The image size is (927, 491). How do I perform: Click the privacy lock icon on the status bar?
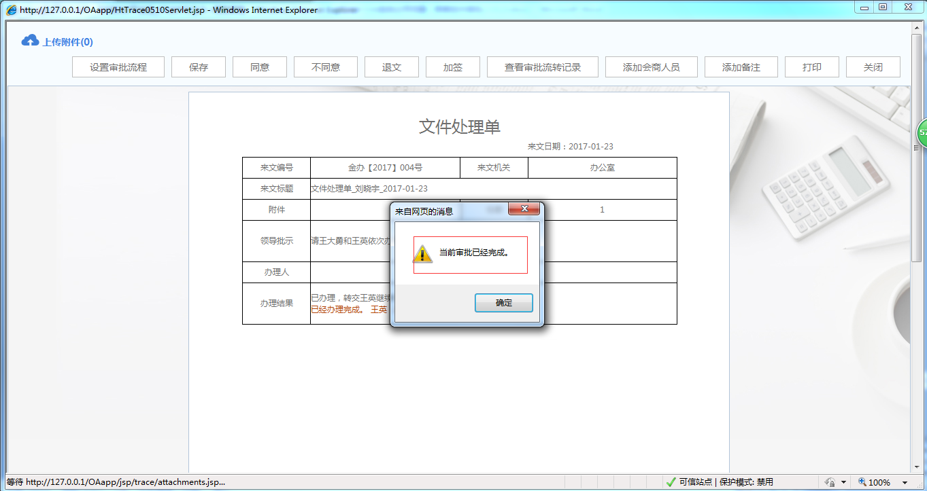pyautogui.click(x=831, y=481)
